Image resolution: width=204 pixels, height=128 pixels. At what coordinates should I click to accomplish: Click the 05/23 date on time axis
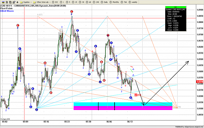(67, 121)
